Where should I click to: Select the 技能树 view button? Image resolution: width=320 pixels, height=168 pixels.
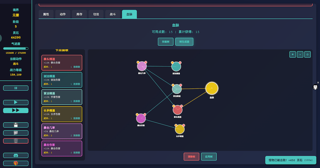(166, 42)
